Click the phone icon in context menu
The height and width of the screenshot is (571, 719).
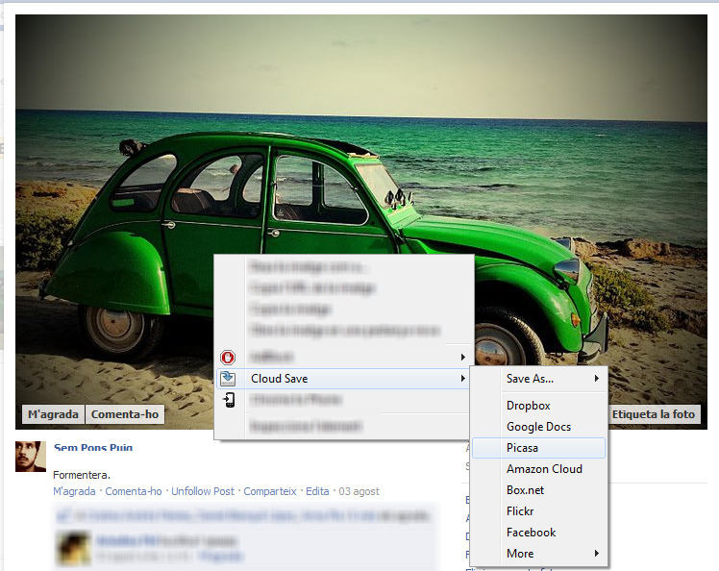(x=229, y=400)
